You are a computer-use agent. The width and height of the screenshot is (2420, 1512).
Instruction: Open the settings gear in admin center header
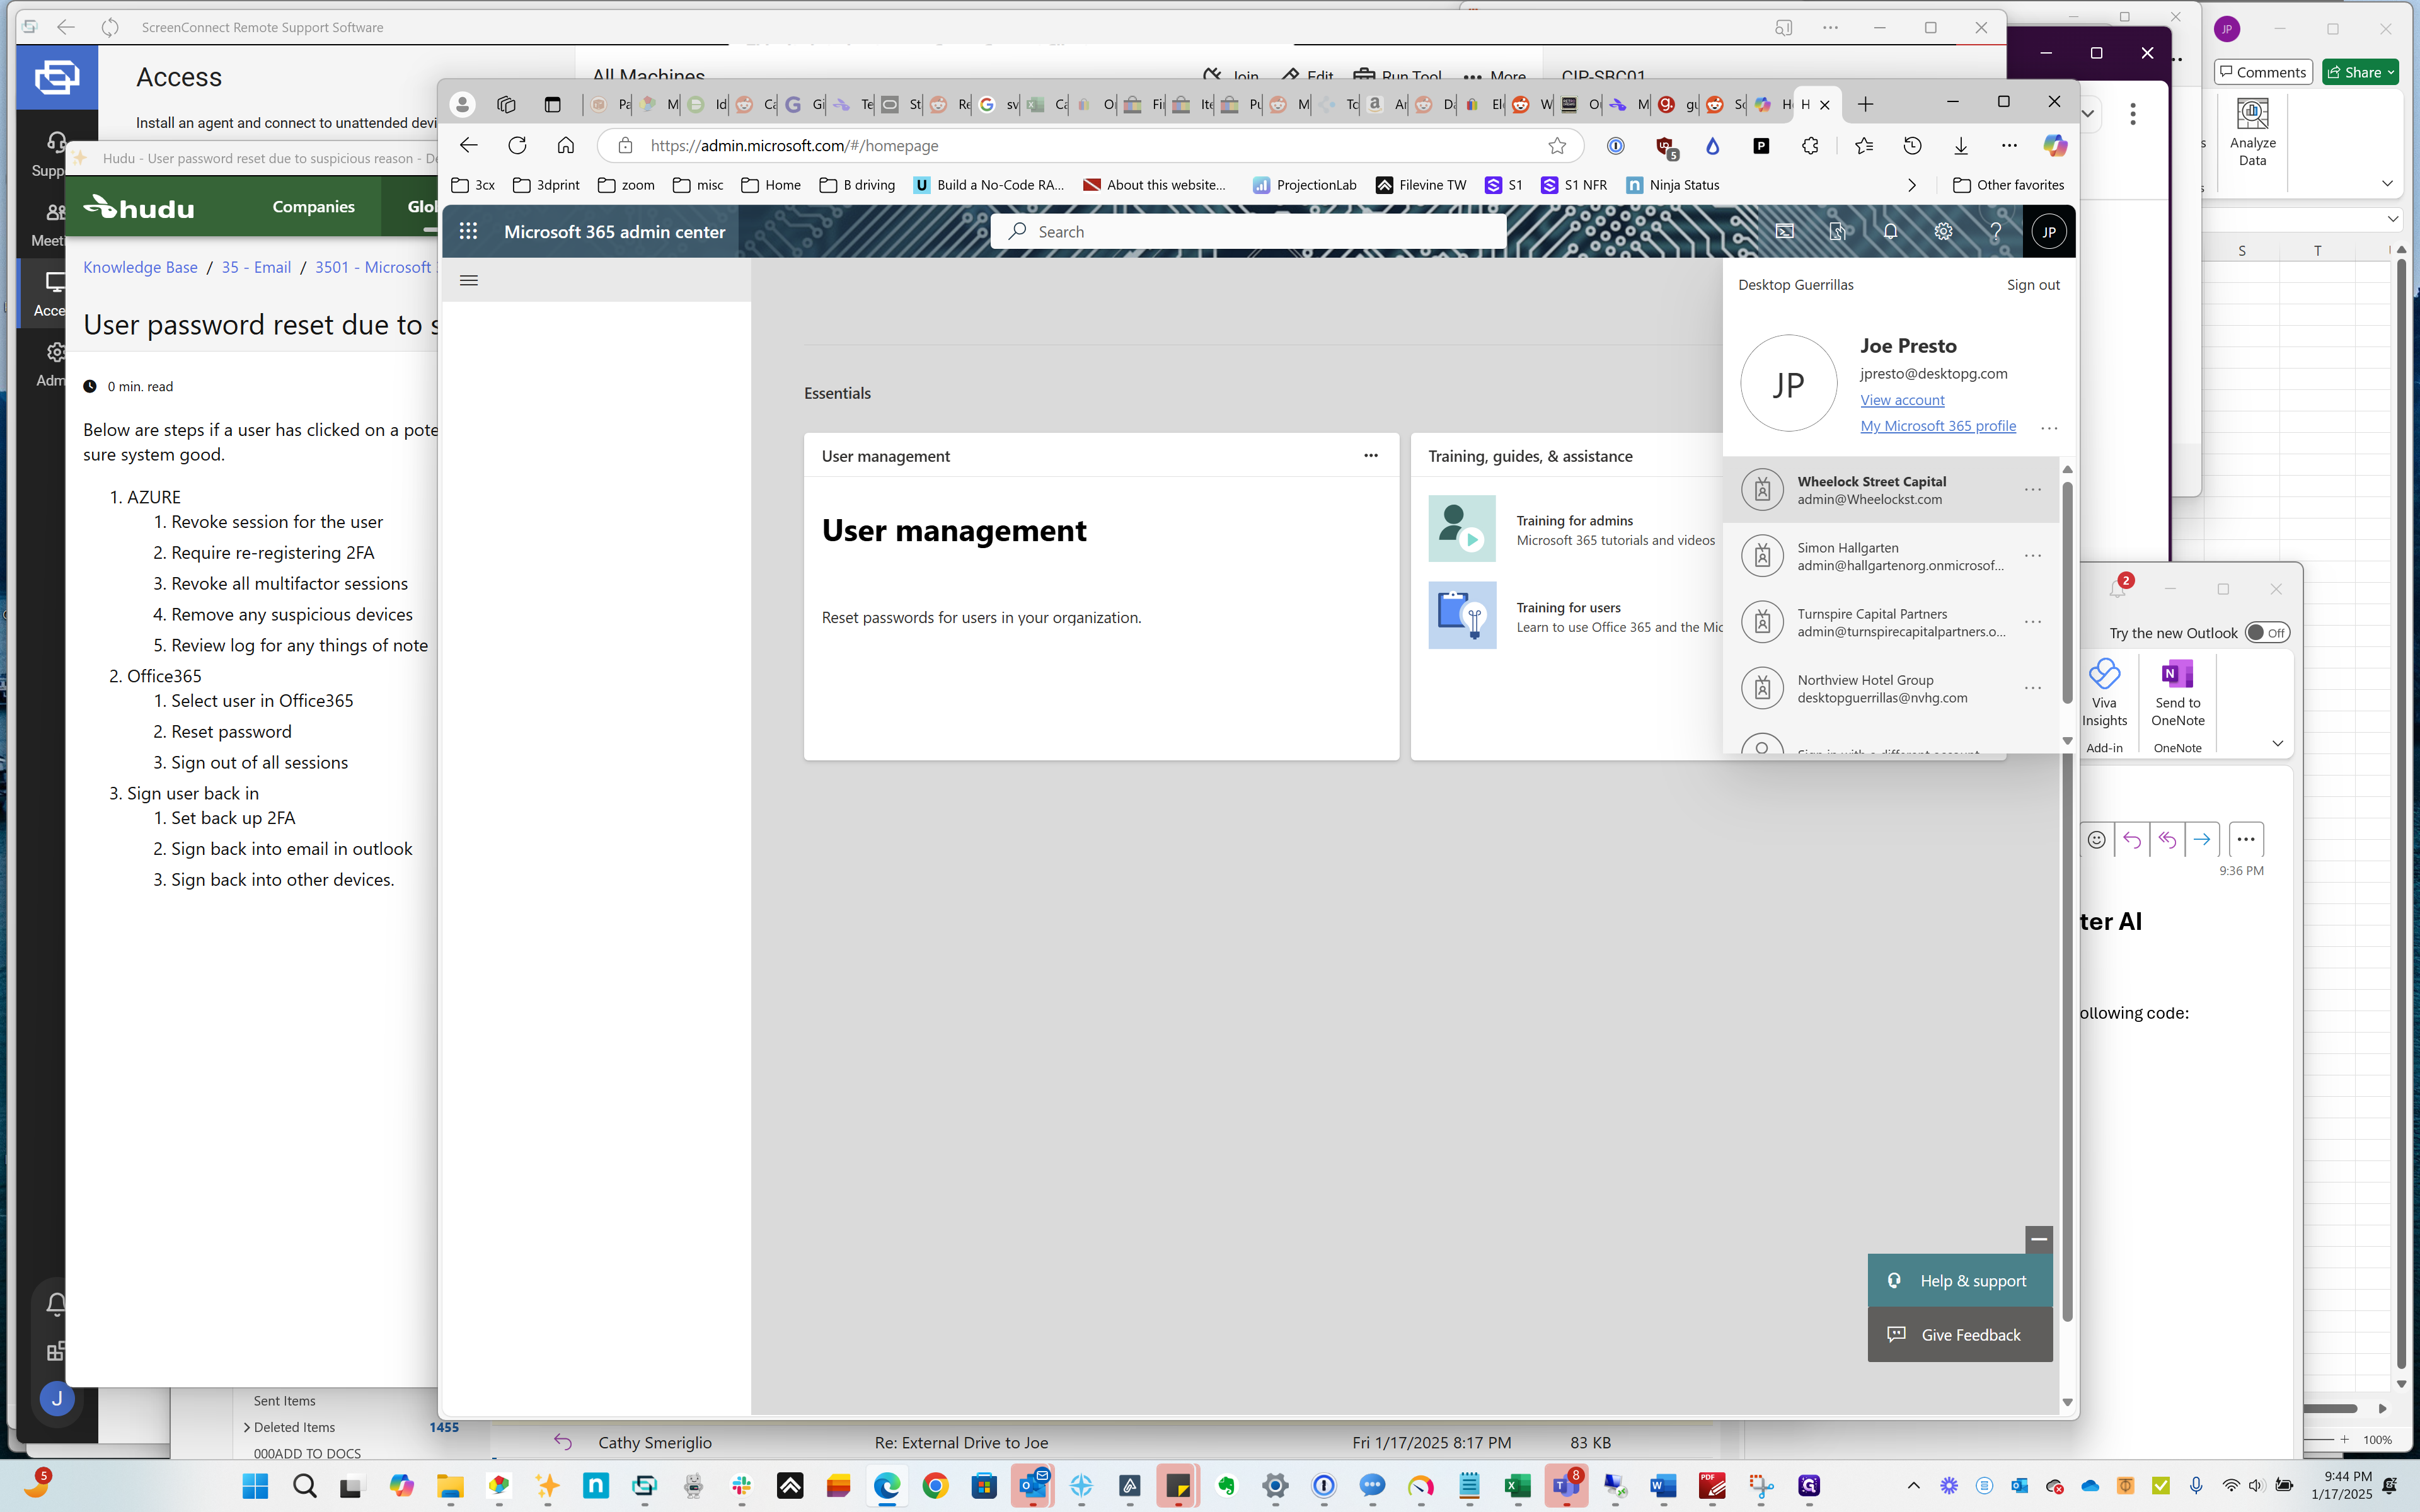(1943, 231)
